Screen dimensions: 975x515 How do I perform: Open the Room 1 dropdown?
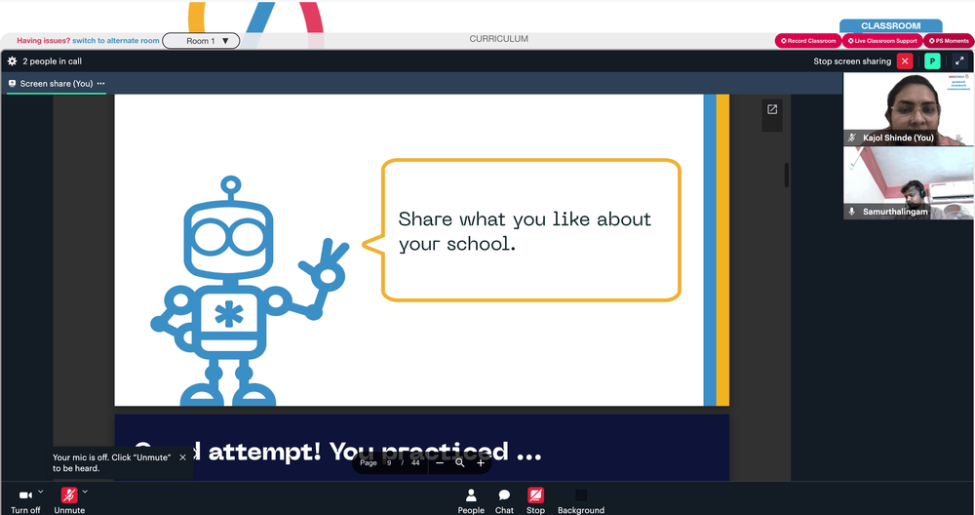point(201,41)
